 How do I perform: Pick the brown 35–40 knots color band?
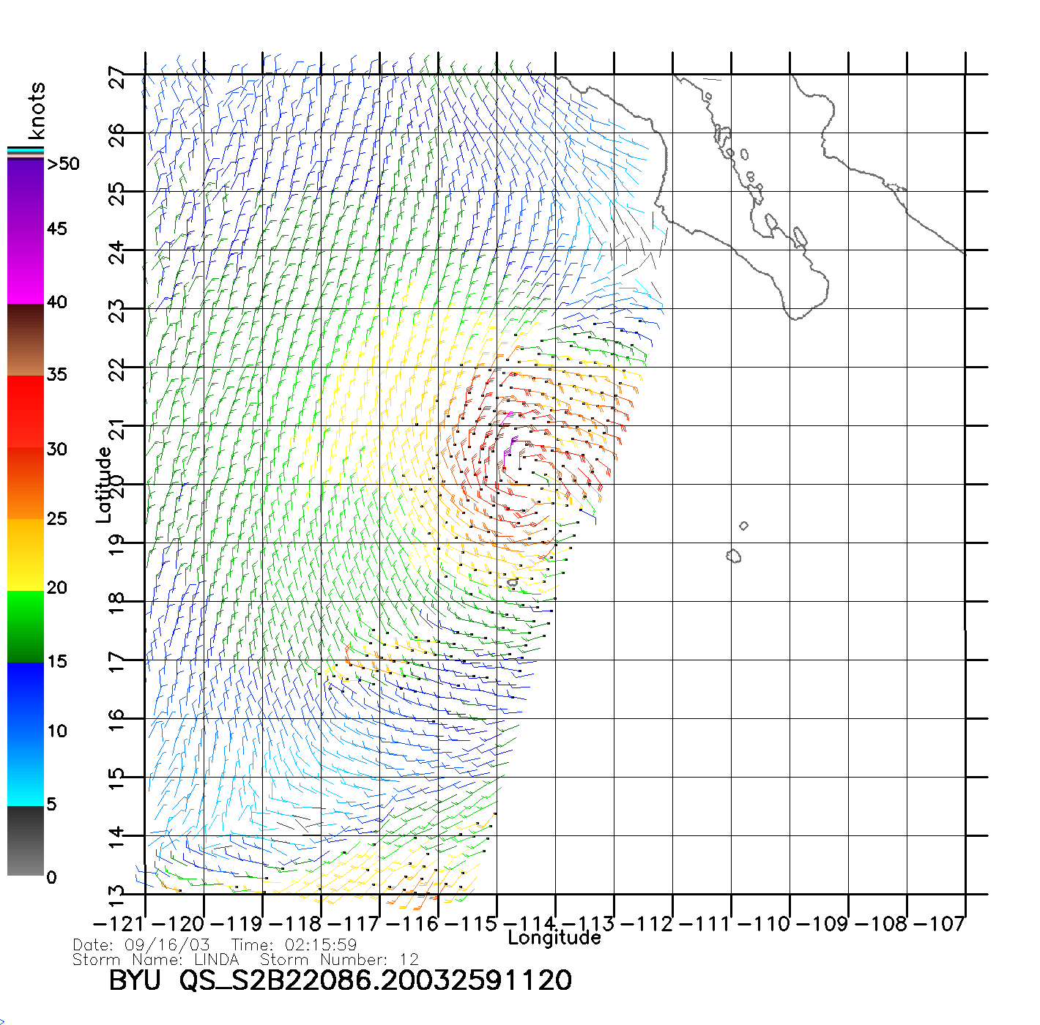pyautogui.click(x=25, y=340)
